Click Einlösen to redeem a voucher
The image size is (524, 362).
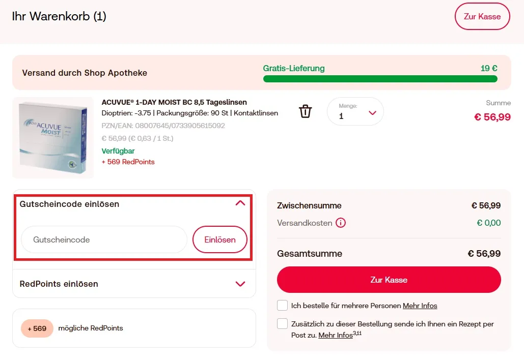click(x=219, y=239)
